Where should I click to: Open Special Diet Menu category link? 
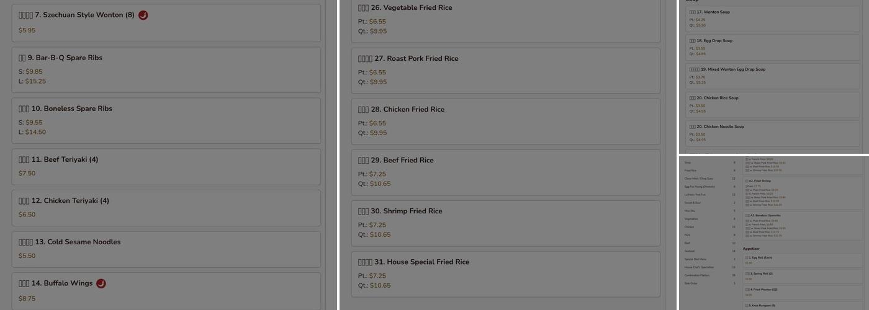pyautogui.click(x=696, y=259)
